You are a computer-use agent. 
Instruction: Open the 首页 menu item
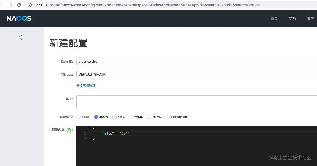pyautogui.click(x=274, y=19)
